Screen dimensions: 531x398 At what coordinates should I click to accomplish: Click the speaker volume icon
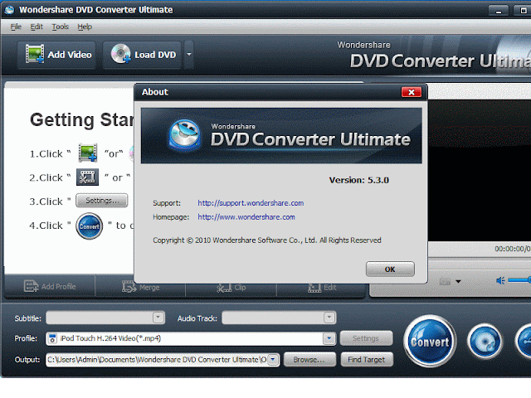tap(500, 280)
